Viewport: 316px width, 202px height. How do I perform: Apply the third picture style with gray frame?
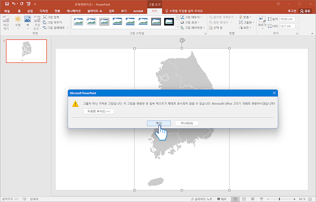[x=104, y=21]
